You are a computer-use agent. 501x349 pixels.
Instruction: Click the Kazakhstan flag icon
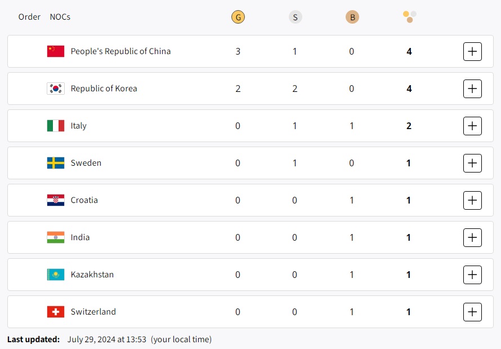56,275
